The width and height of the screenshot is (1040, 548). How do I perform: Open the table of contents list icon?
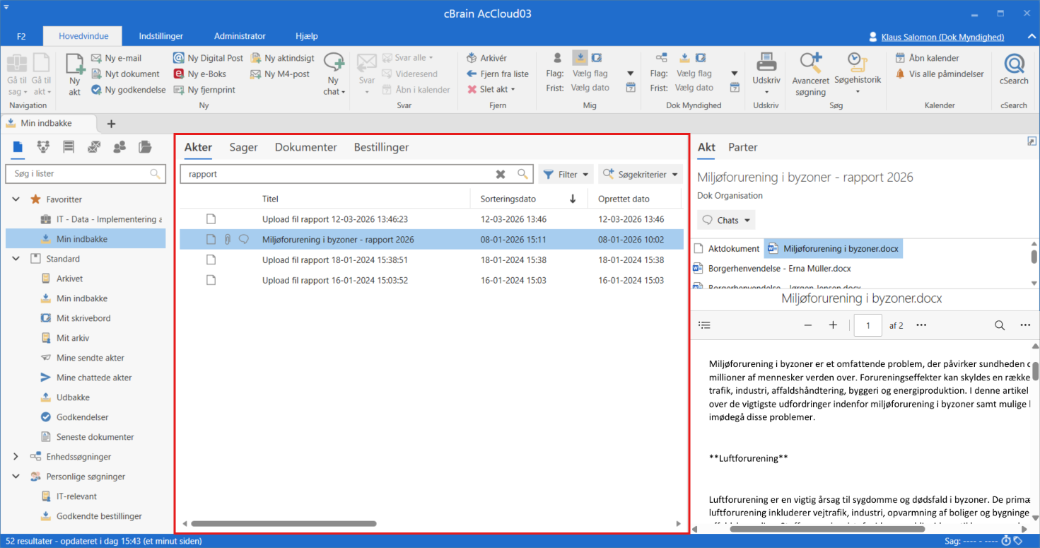[704, 325]
